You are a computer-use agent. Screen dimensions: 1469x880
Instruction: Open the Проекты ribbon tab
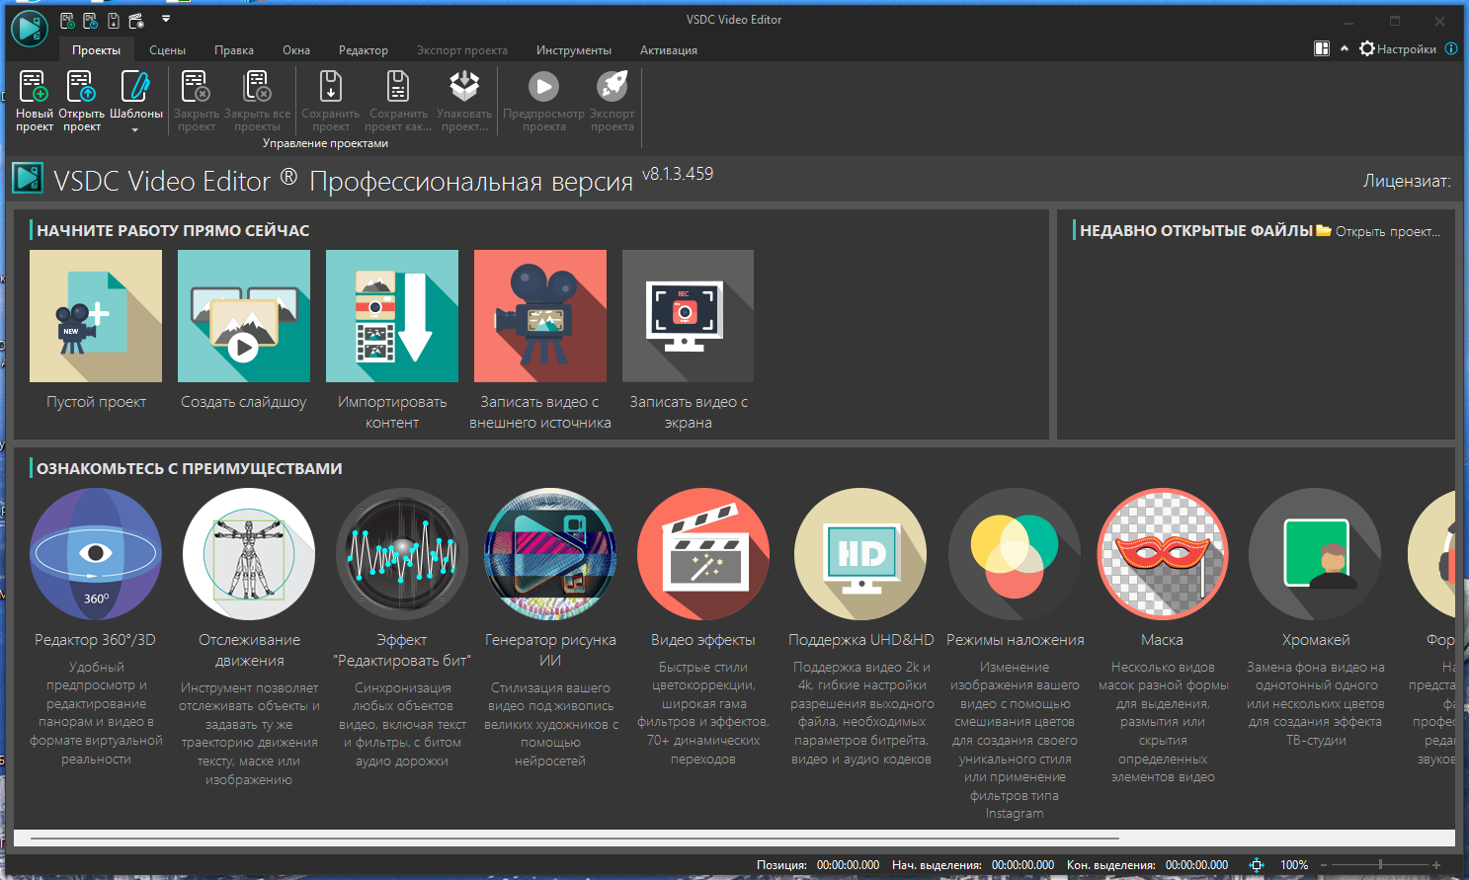click(96, 50)
